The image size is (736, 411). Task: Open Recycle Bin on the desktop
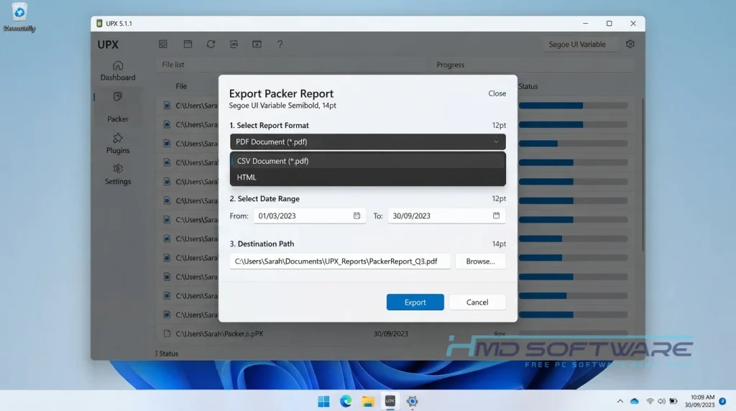click(19, 17)
